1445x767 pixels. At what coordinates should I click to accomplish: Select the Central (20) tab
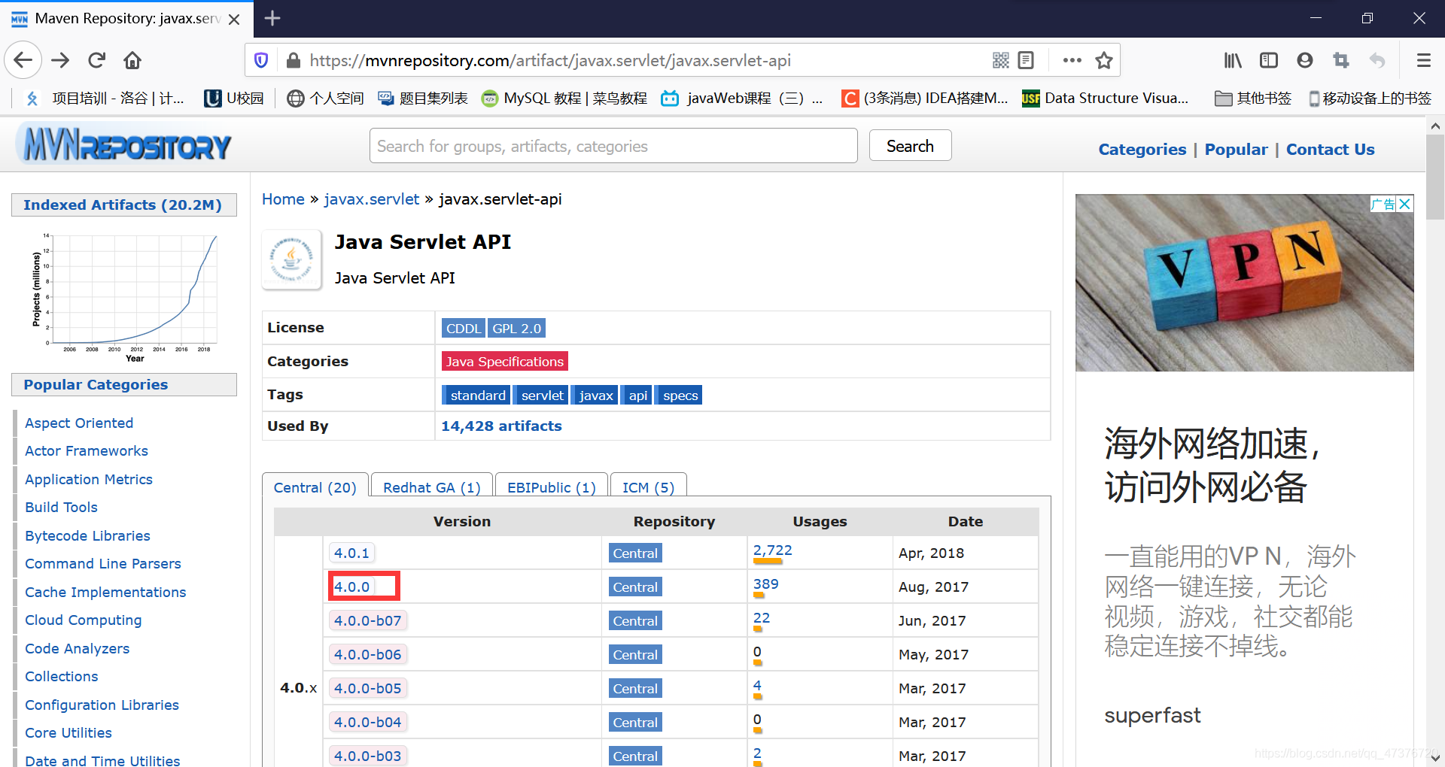click(315, 487)
